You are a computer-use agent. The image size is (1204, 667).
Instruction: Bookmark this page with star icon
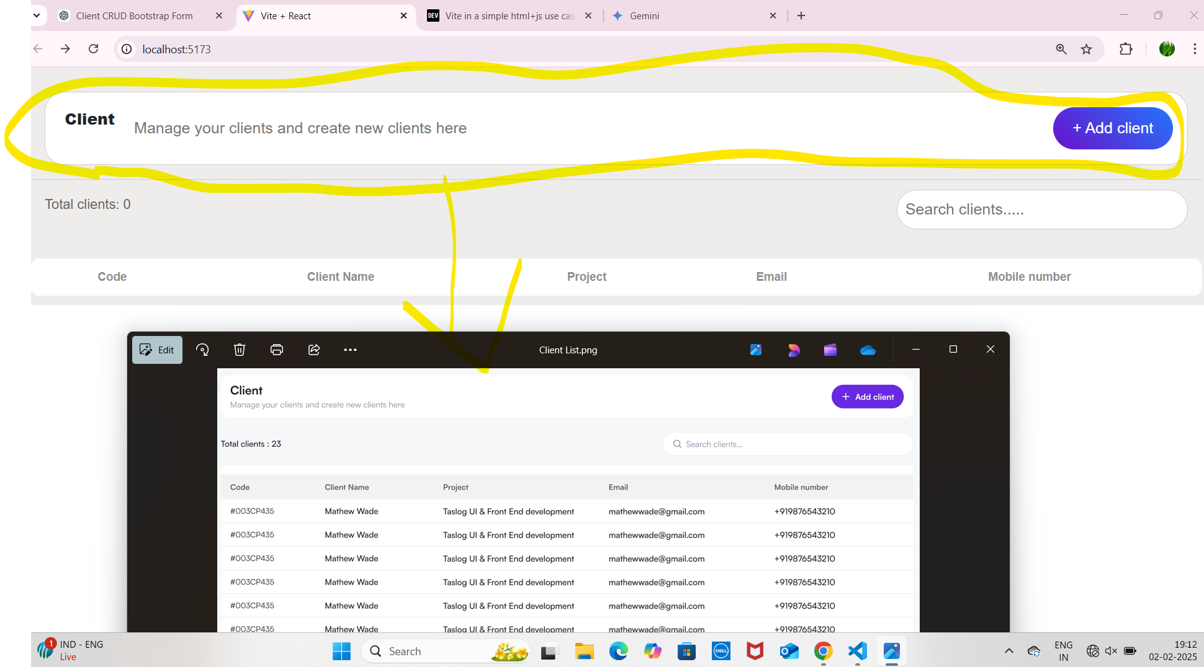point(1086,49)
